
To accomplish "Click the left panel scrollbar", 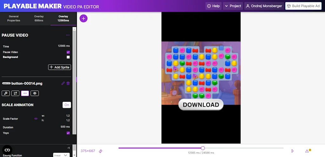I will pyautogui.click(x=74, y=83).
